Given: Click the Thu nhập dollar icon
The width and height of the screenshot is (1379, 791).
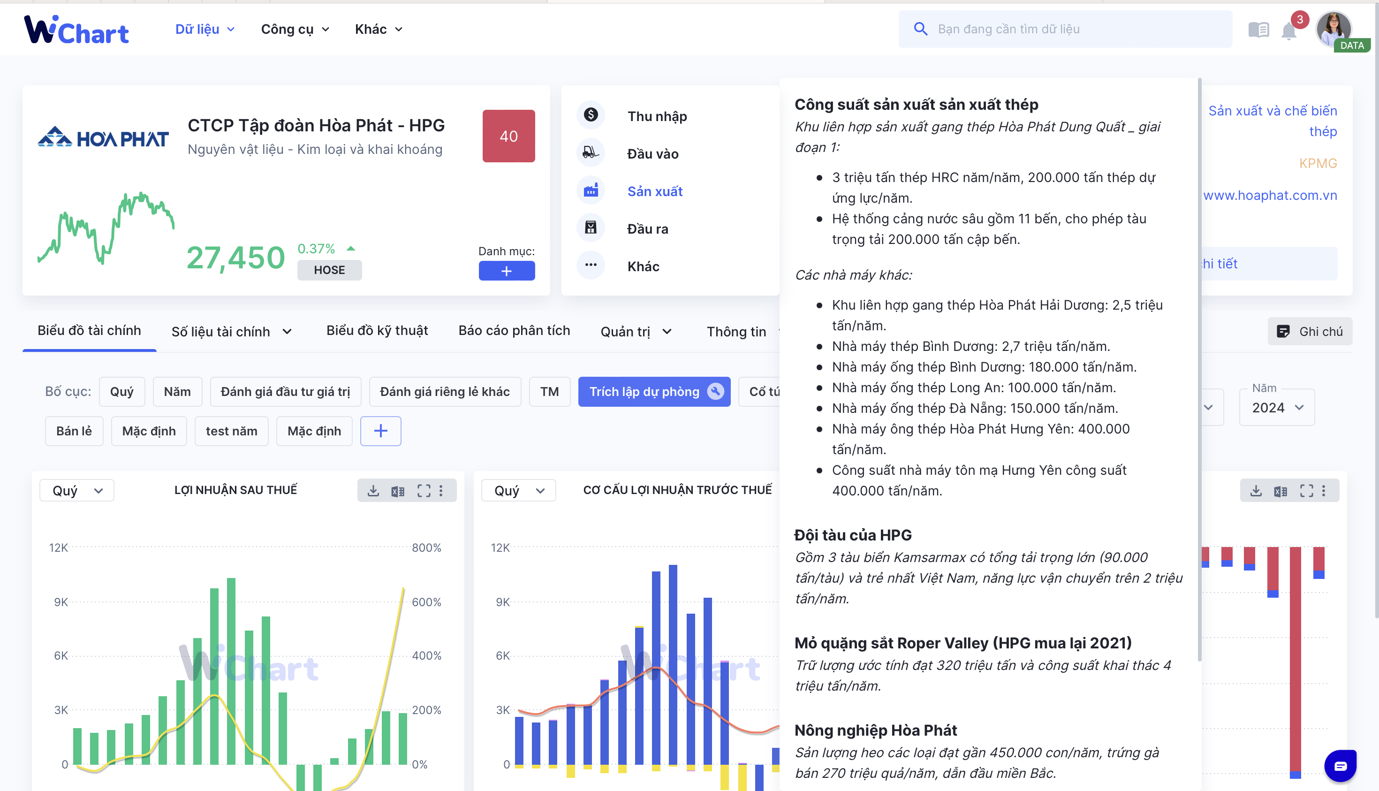Looking at the screenshot, I should 591,114.
